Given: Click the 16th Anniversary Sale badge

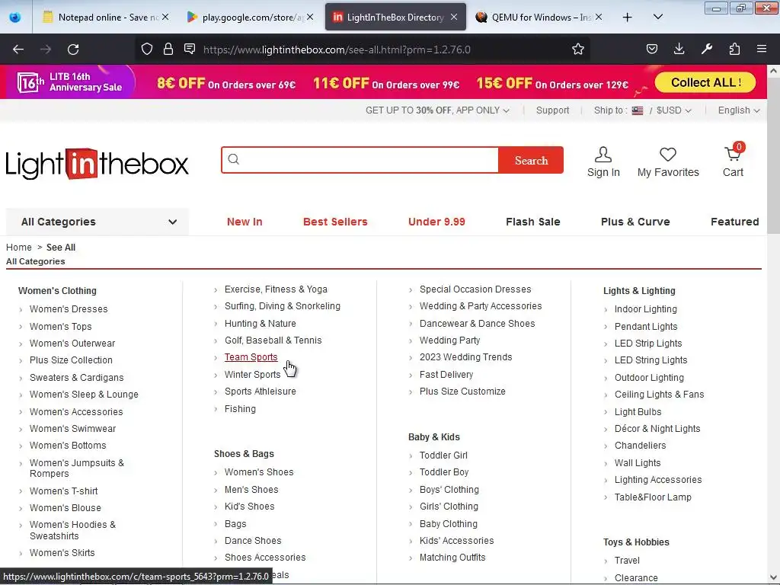Looking at the screenshot, I should (69, 82).
